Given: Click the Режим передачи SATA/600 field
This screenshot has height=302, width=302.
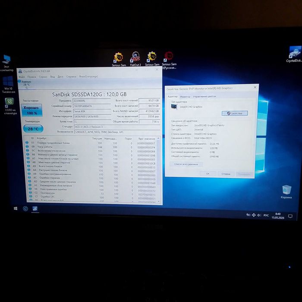Looking at the screenshot, I should [x=92, y=116].
